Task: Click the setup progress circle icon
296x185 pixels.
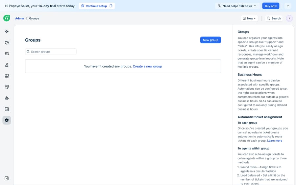Action: [111, 6]
